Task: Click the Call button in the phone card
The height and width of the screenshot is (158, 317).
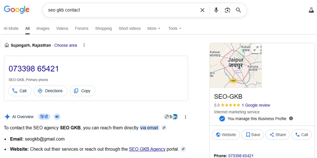Action: click(20, 91)
